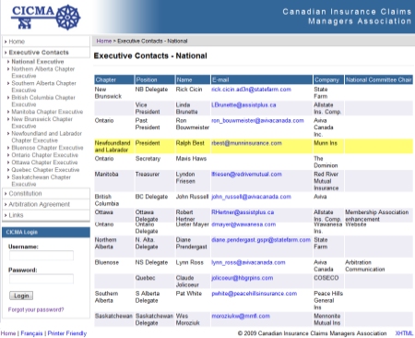The image size is (415, 338).
Task: Email LBrunette@assistplus.ca
Action: click(243, 105)
